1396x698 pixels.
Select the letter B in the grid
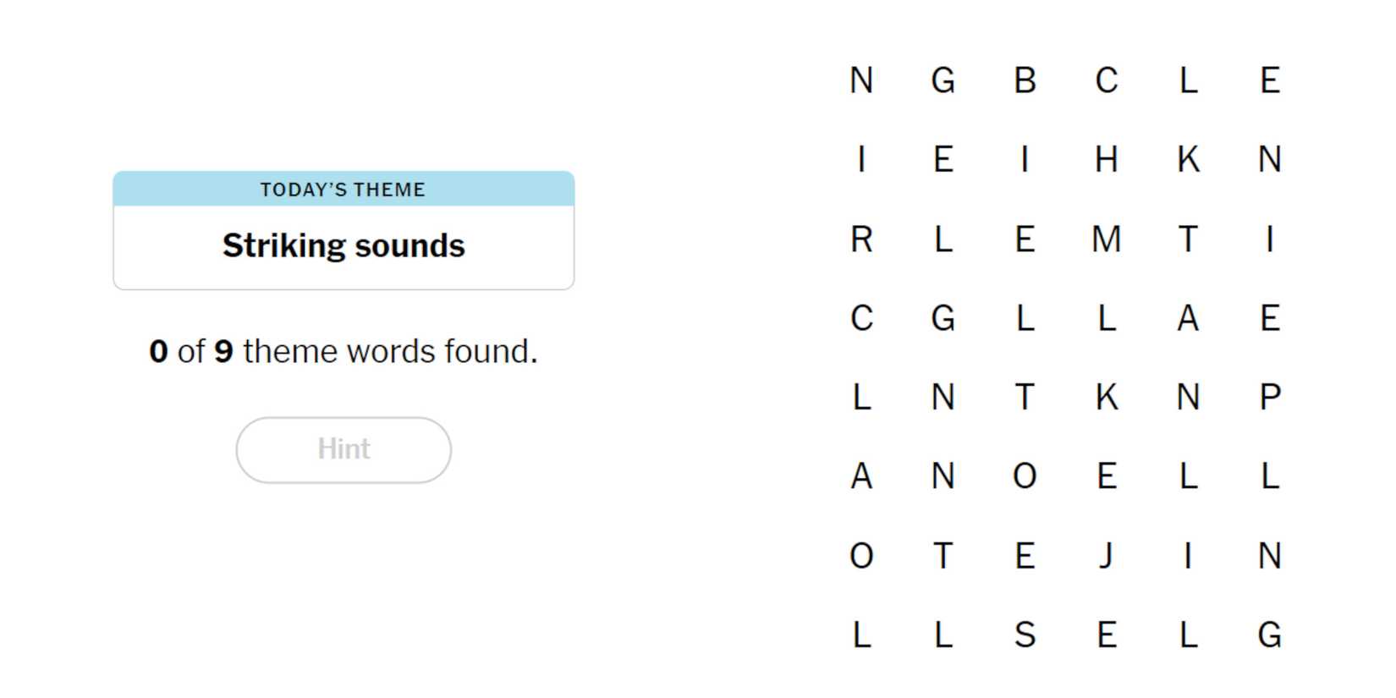click(1025, 81)
